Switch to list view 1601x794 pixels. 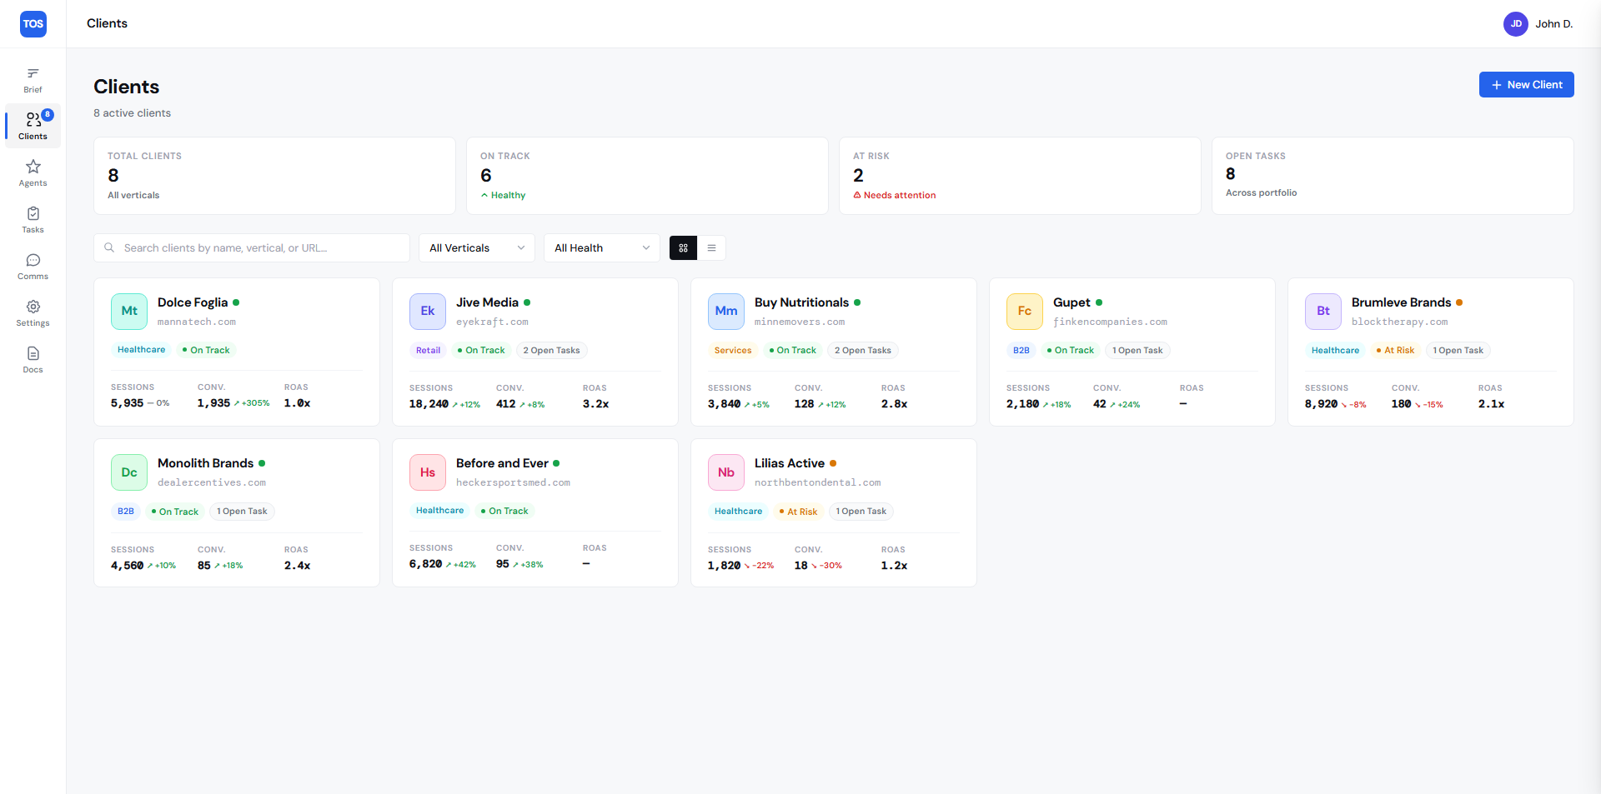[711, 248]
